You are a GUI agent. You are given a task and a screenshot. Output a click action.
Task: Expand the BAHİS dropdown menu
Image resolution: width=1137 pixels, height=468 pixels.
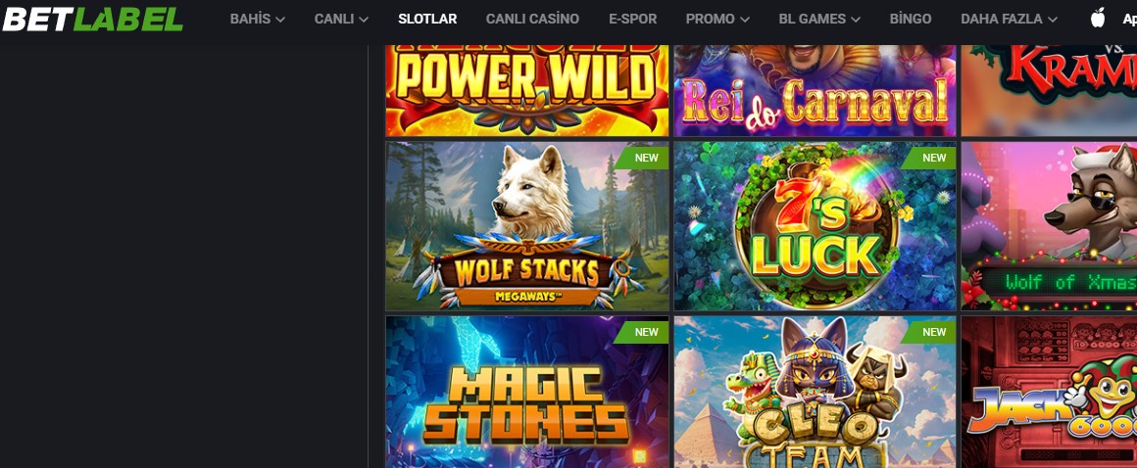[x=258, y=19]
